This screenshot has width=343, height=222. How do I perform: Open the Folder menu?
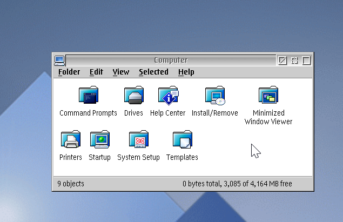point(69,72)
